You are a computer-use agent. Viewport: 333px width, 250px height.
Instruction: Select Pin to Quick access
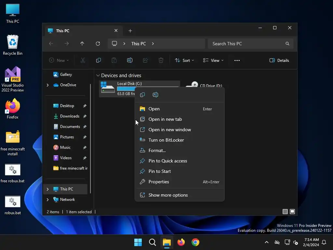coord(180,161)
